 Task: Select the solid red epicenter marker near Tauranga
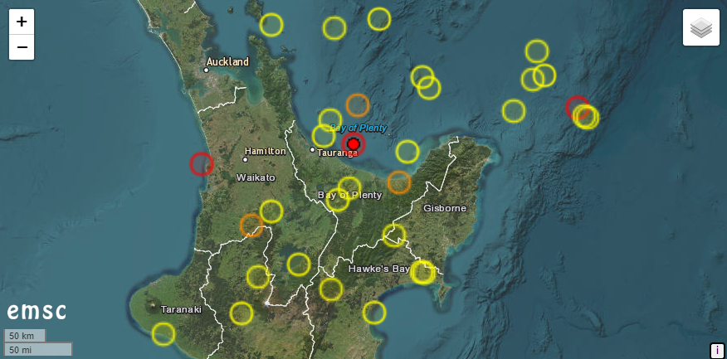click(354, 143)
